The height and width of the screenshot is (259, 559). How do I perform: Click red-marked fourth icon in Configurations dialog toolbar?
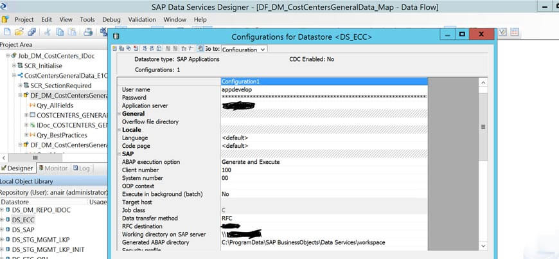136,48
